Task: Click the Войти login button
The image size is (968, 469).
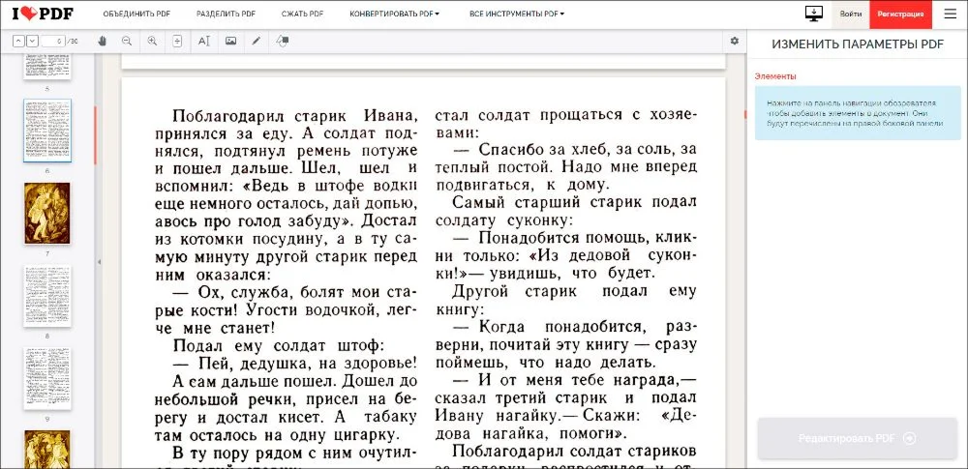Action: 851,15
